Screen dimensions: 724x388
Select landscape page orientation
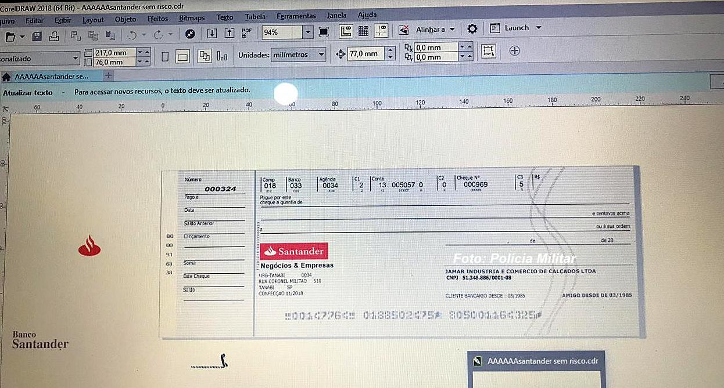click(182, 57)
